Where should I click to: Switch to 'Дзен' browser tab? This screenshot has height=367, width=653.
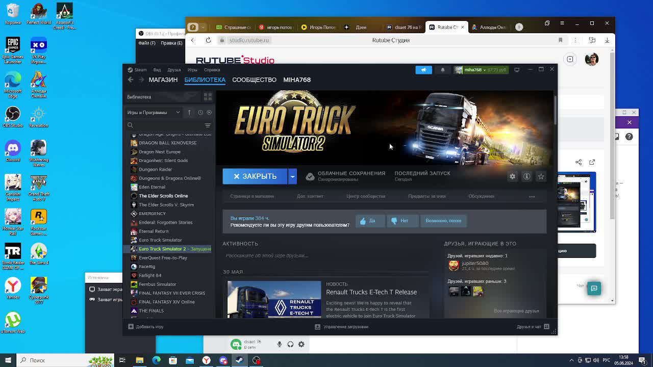tap(361, 27)
